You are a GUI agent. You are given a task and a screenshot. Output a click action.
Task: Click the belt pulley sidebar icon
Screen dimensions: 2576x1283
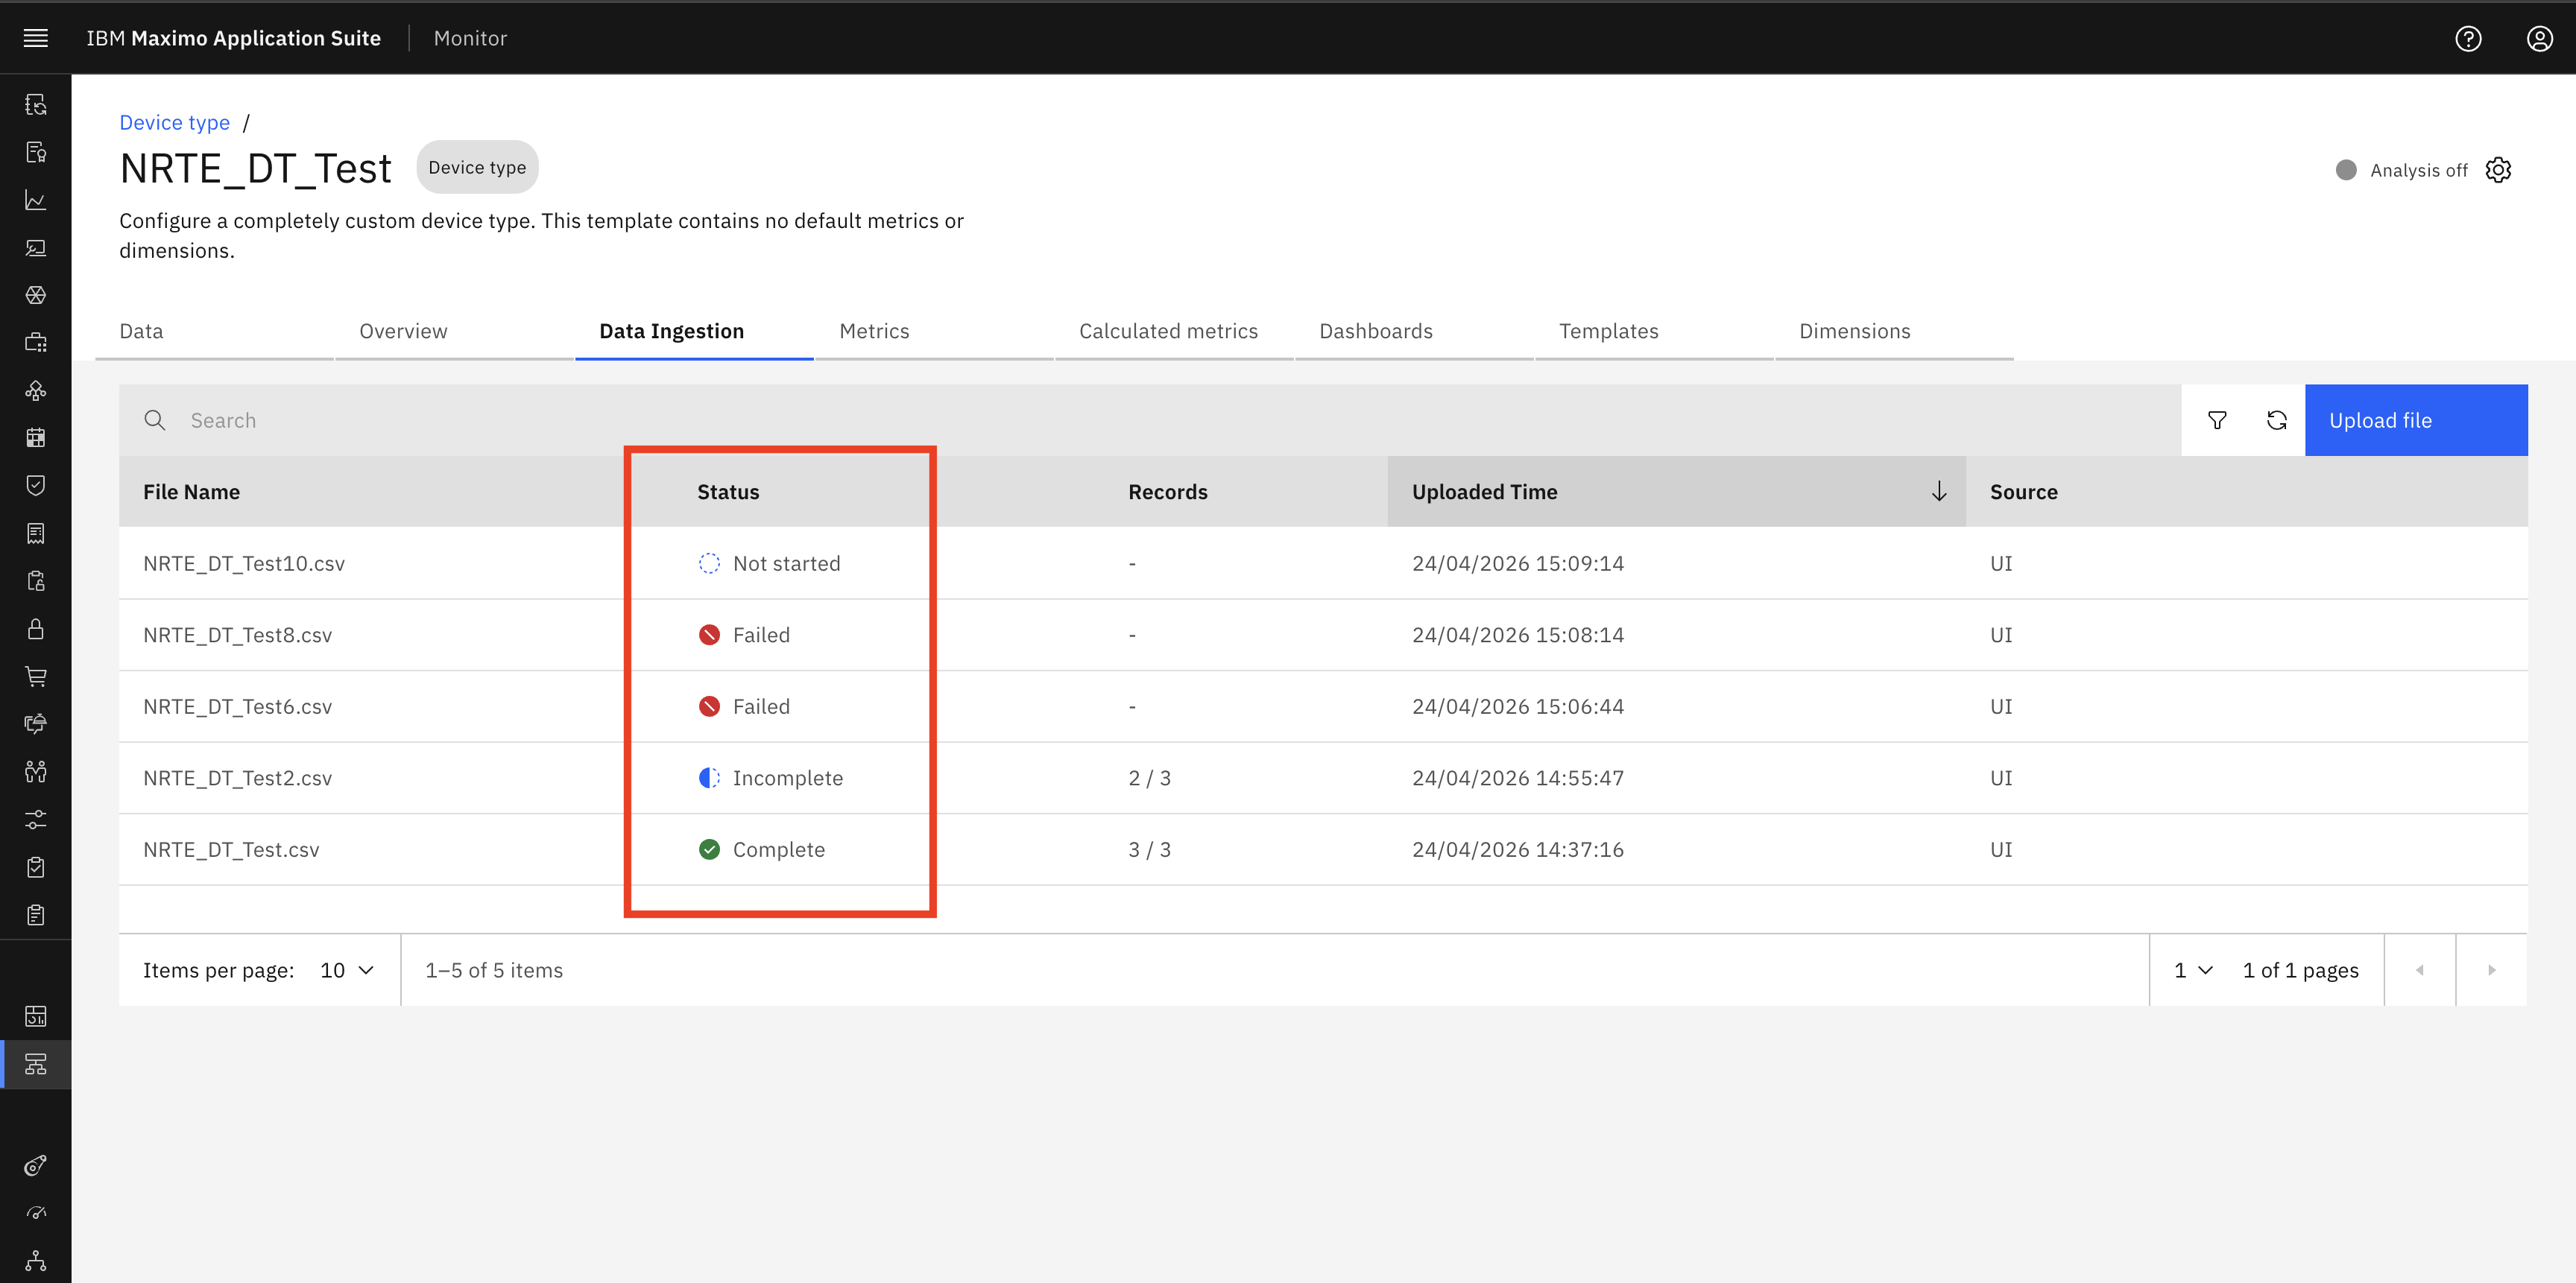tap(36, 1165)
